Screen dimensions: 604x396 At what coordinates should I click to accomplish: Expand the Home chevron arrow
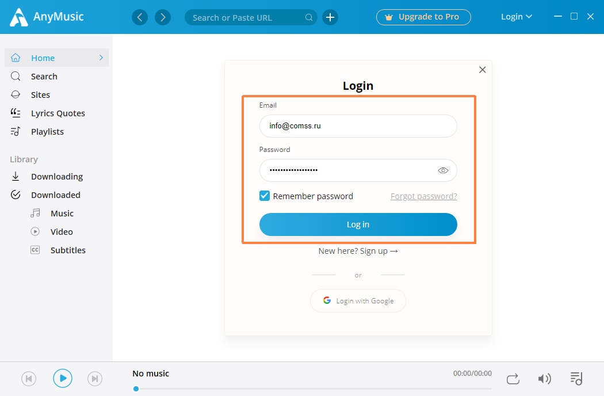101,58
